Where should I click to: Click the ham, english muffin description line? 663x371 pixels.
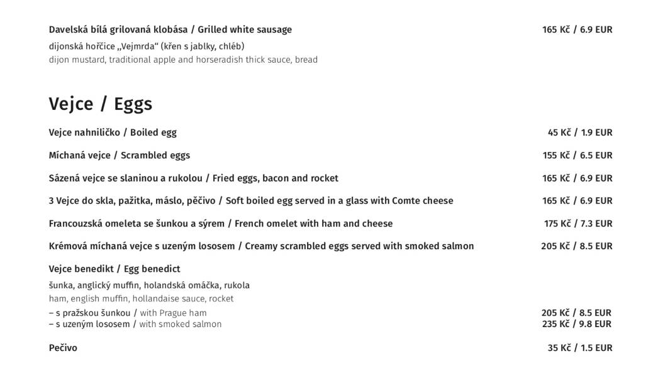click(141, 298)
